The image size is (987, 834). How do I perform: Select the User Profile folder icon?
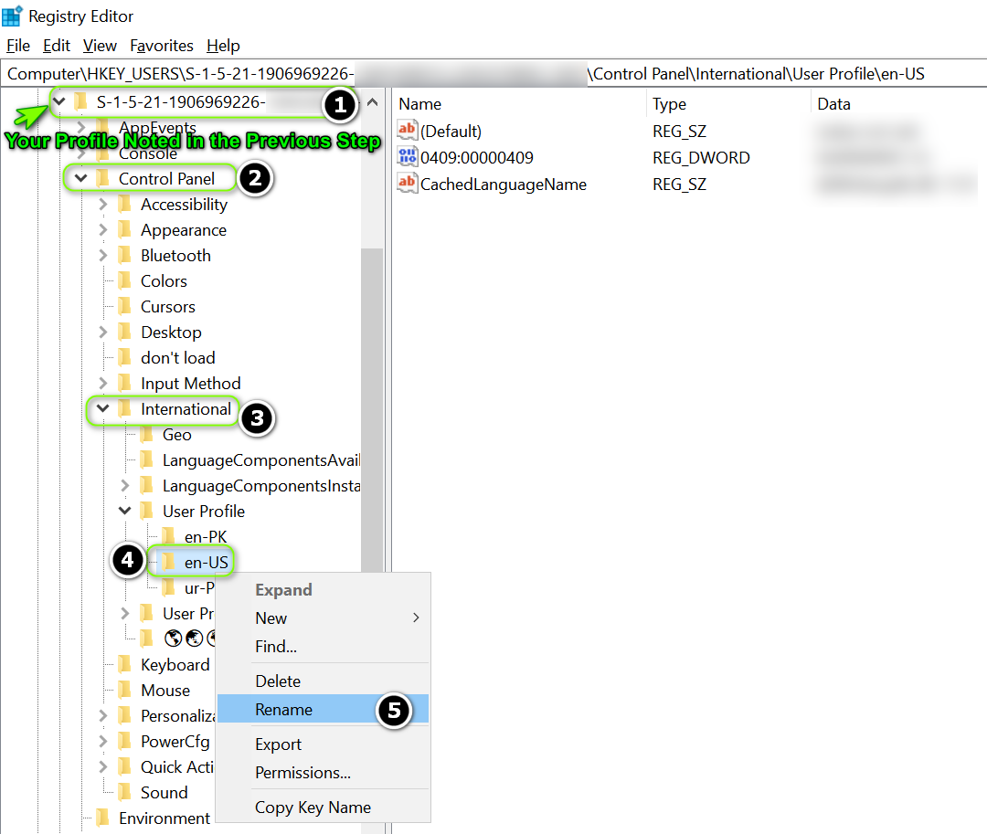(x=146, y=511)
